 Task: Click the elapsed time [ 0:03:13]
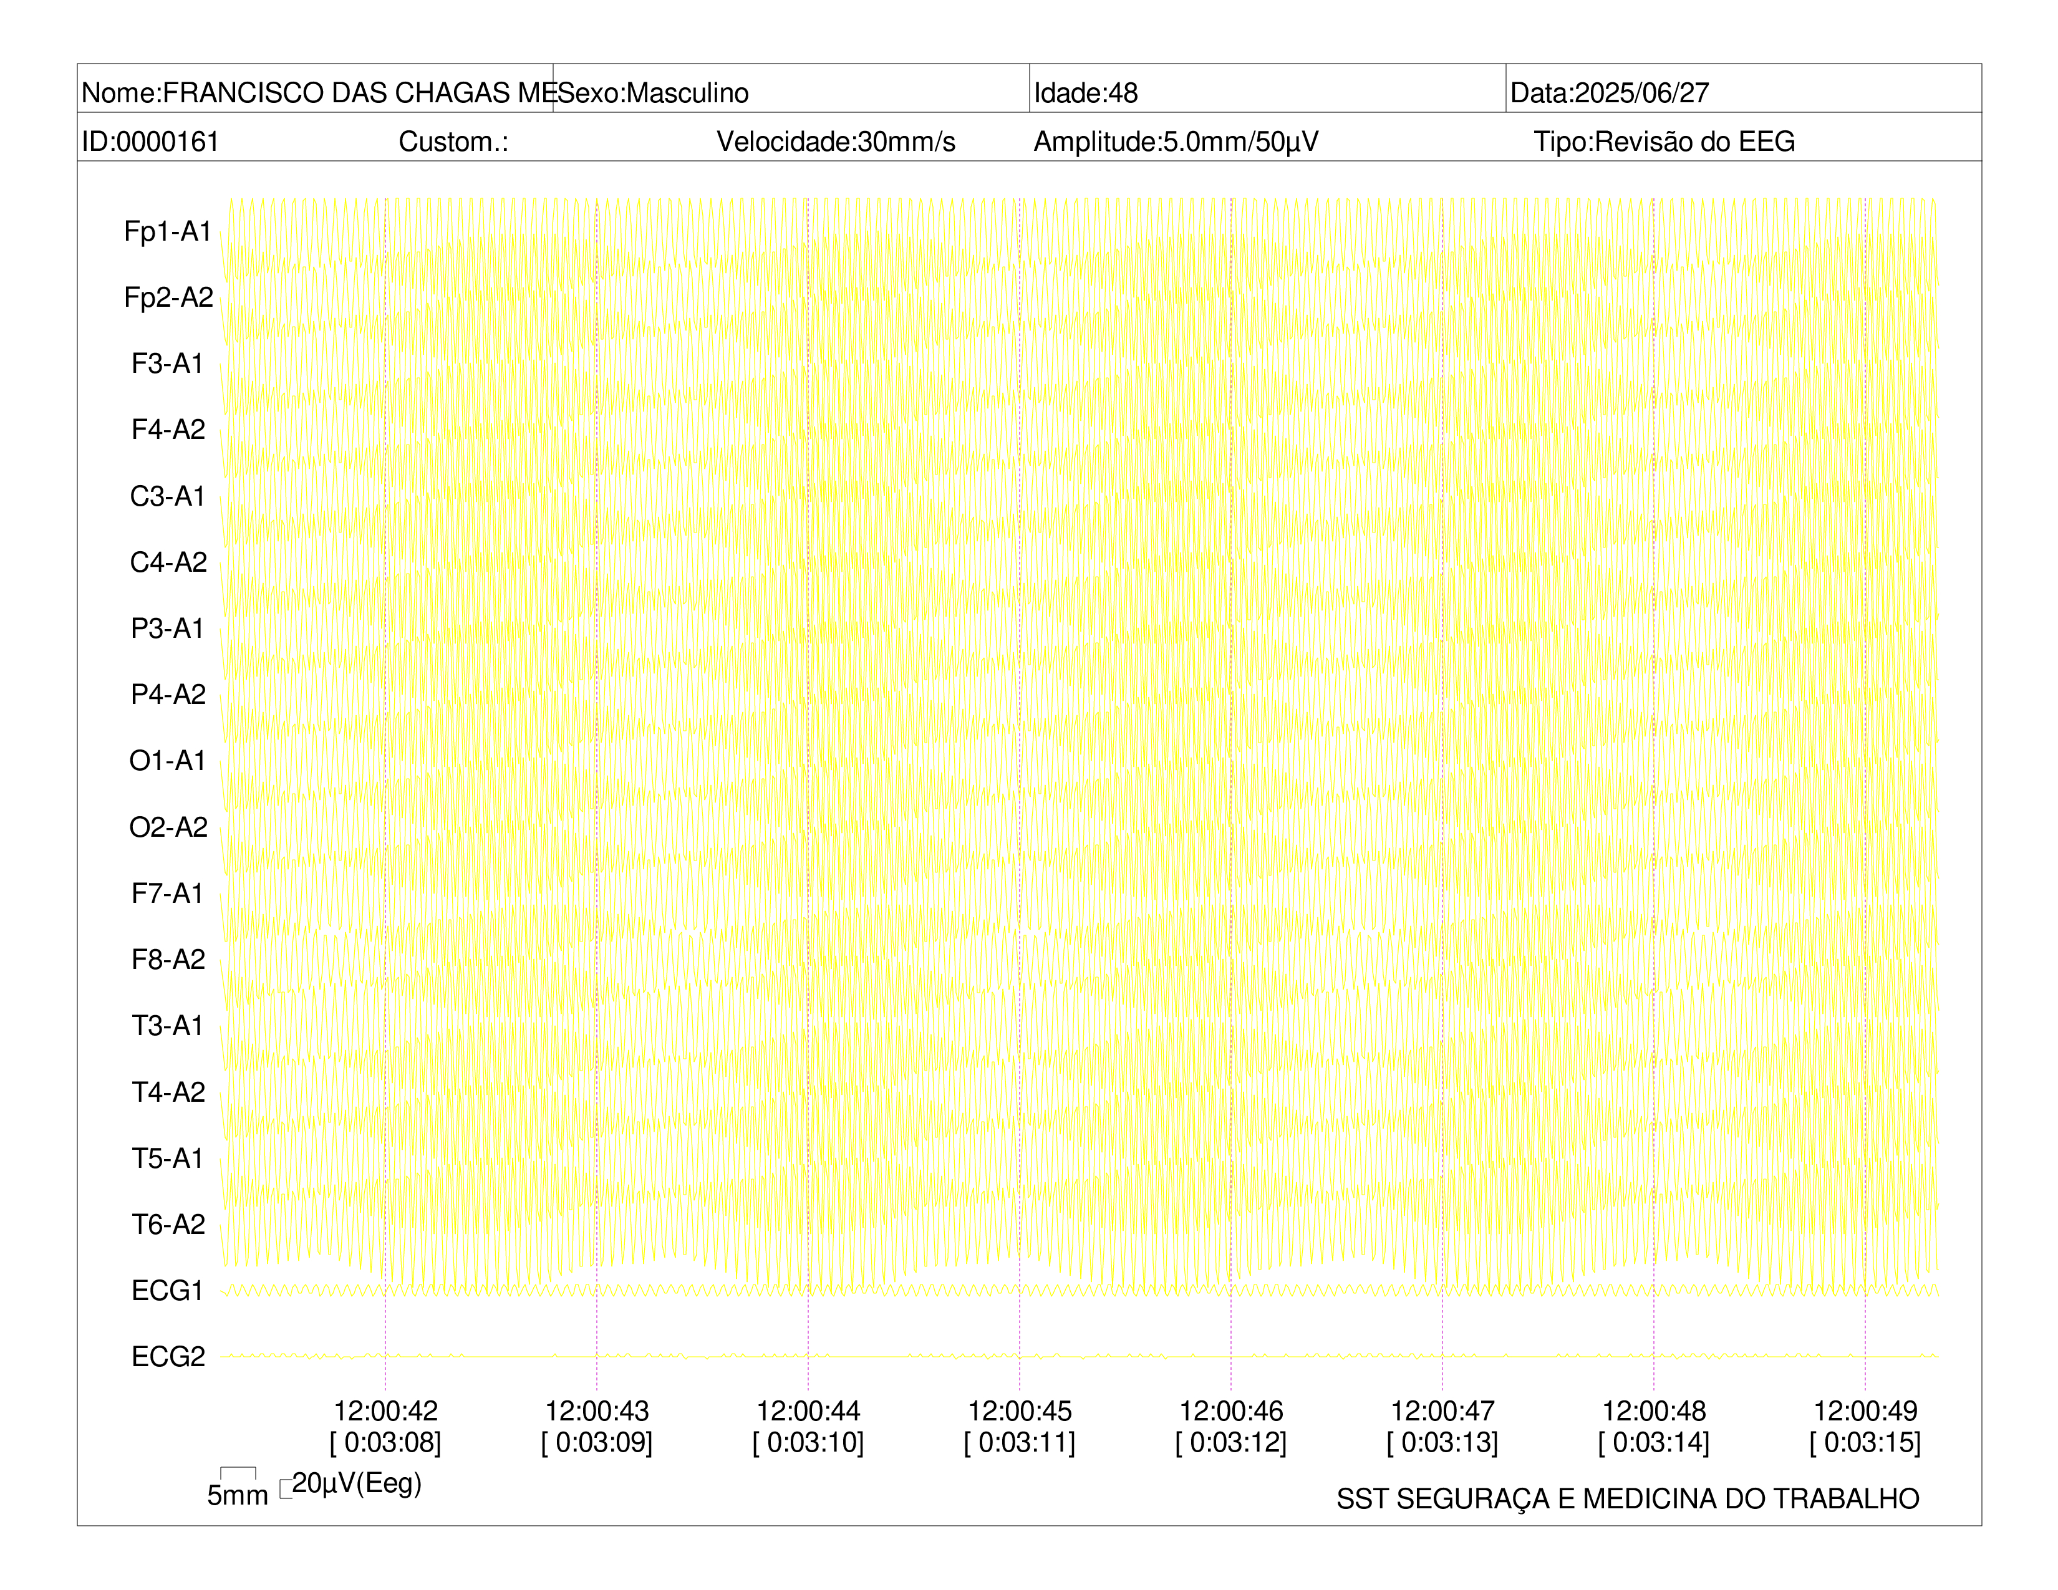coord(1442,1442)
